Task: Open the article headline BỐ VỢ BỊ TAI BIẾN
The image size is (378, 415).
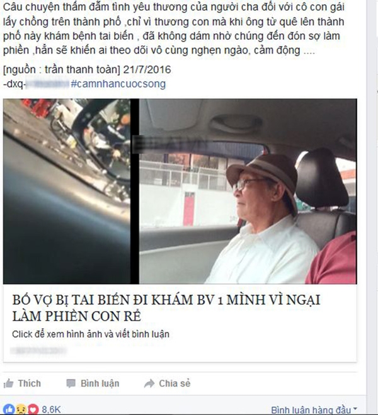Action: (x=166, y=308)
